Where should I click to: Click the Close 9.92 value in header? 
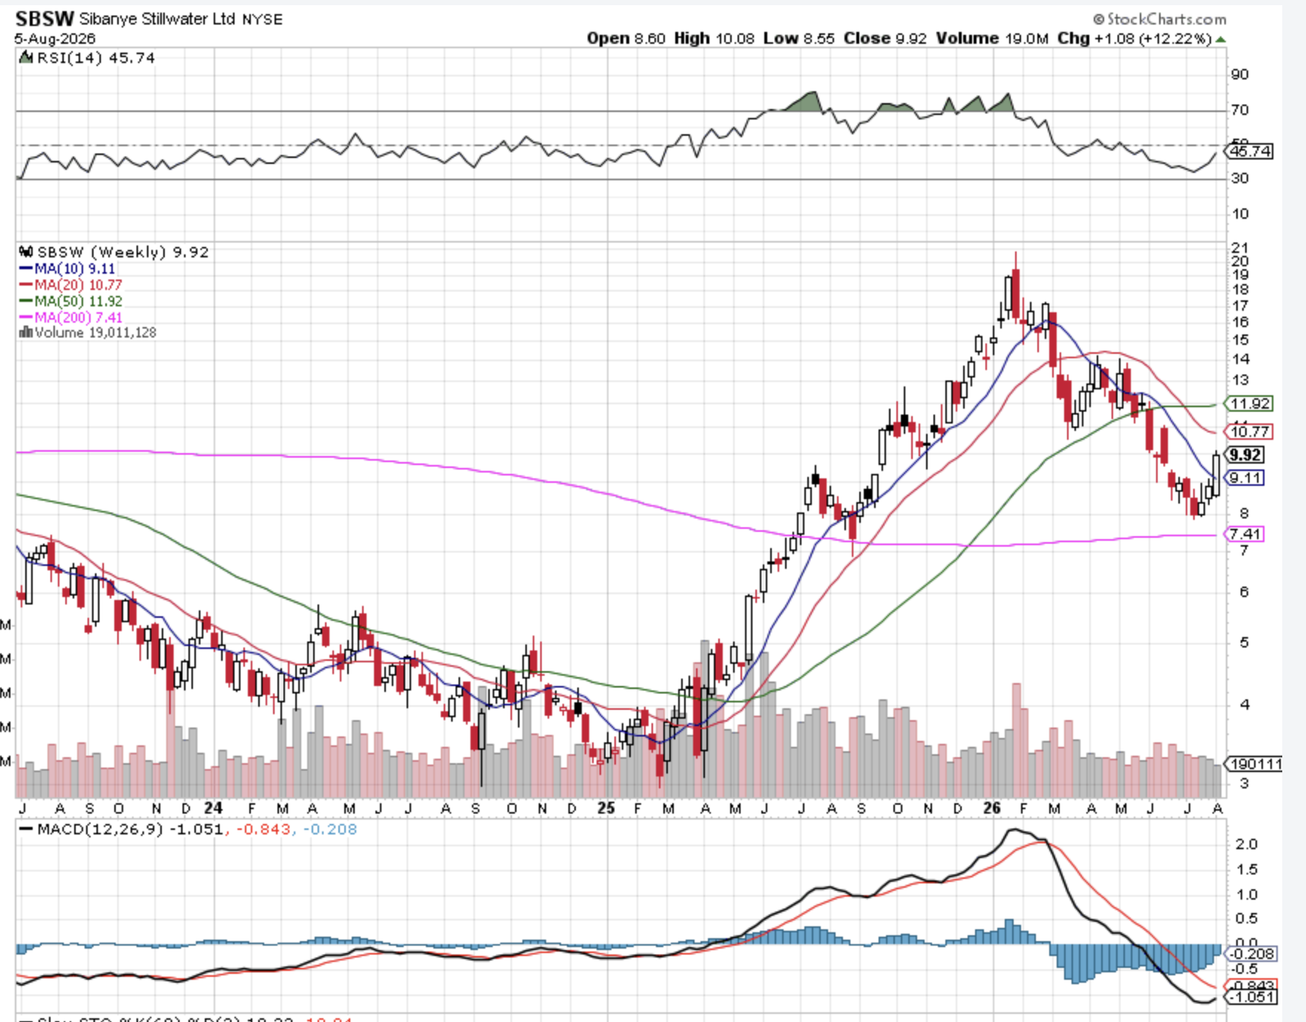point(885,39)
